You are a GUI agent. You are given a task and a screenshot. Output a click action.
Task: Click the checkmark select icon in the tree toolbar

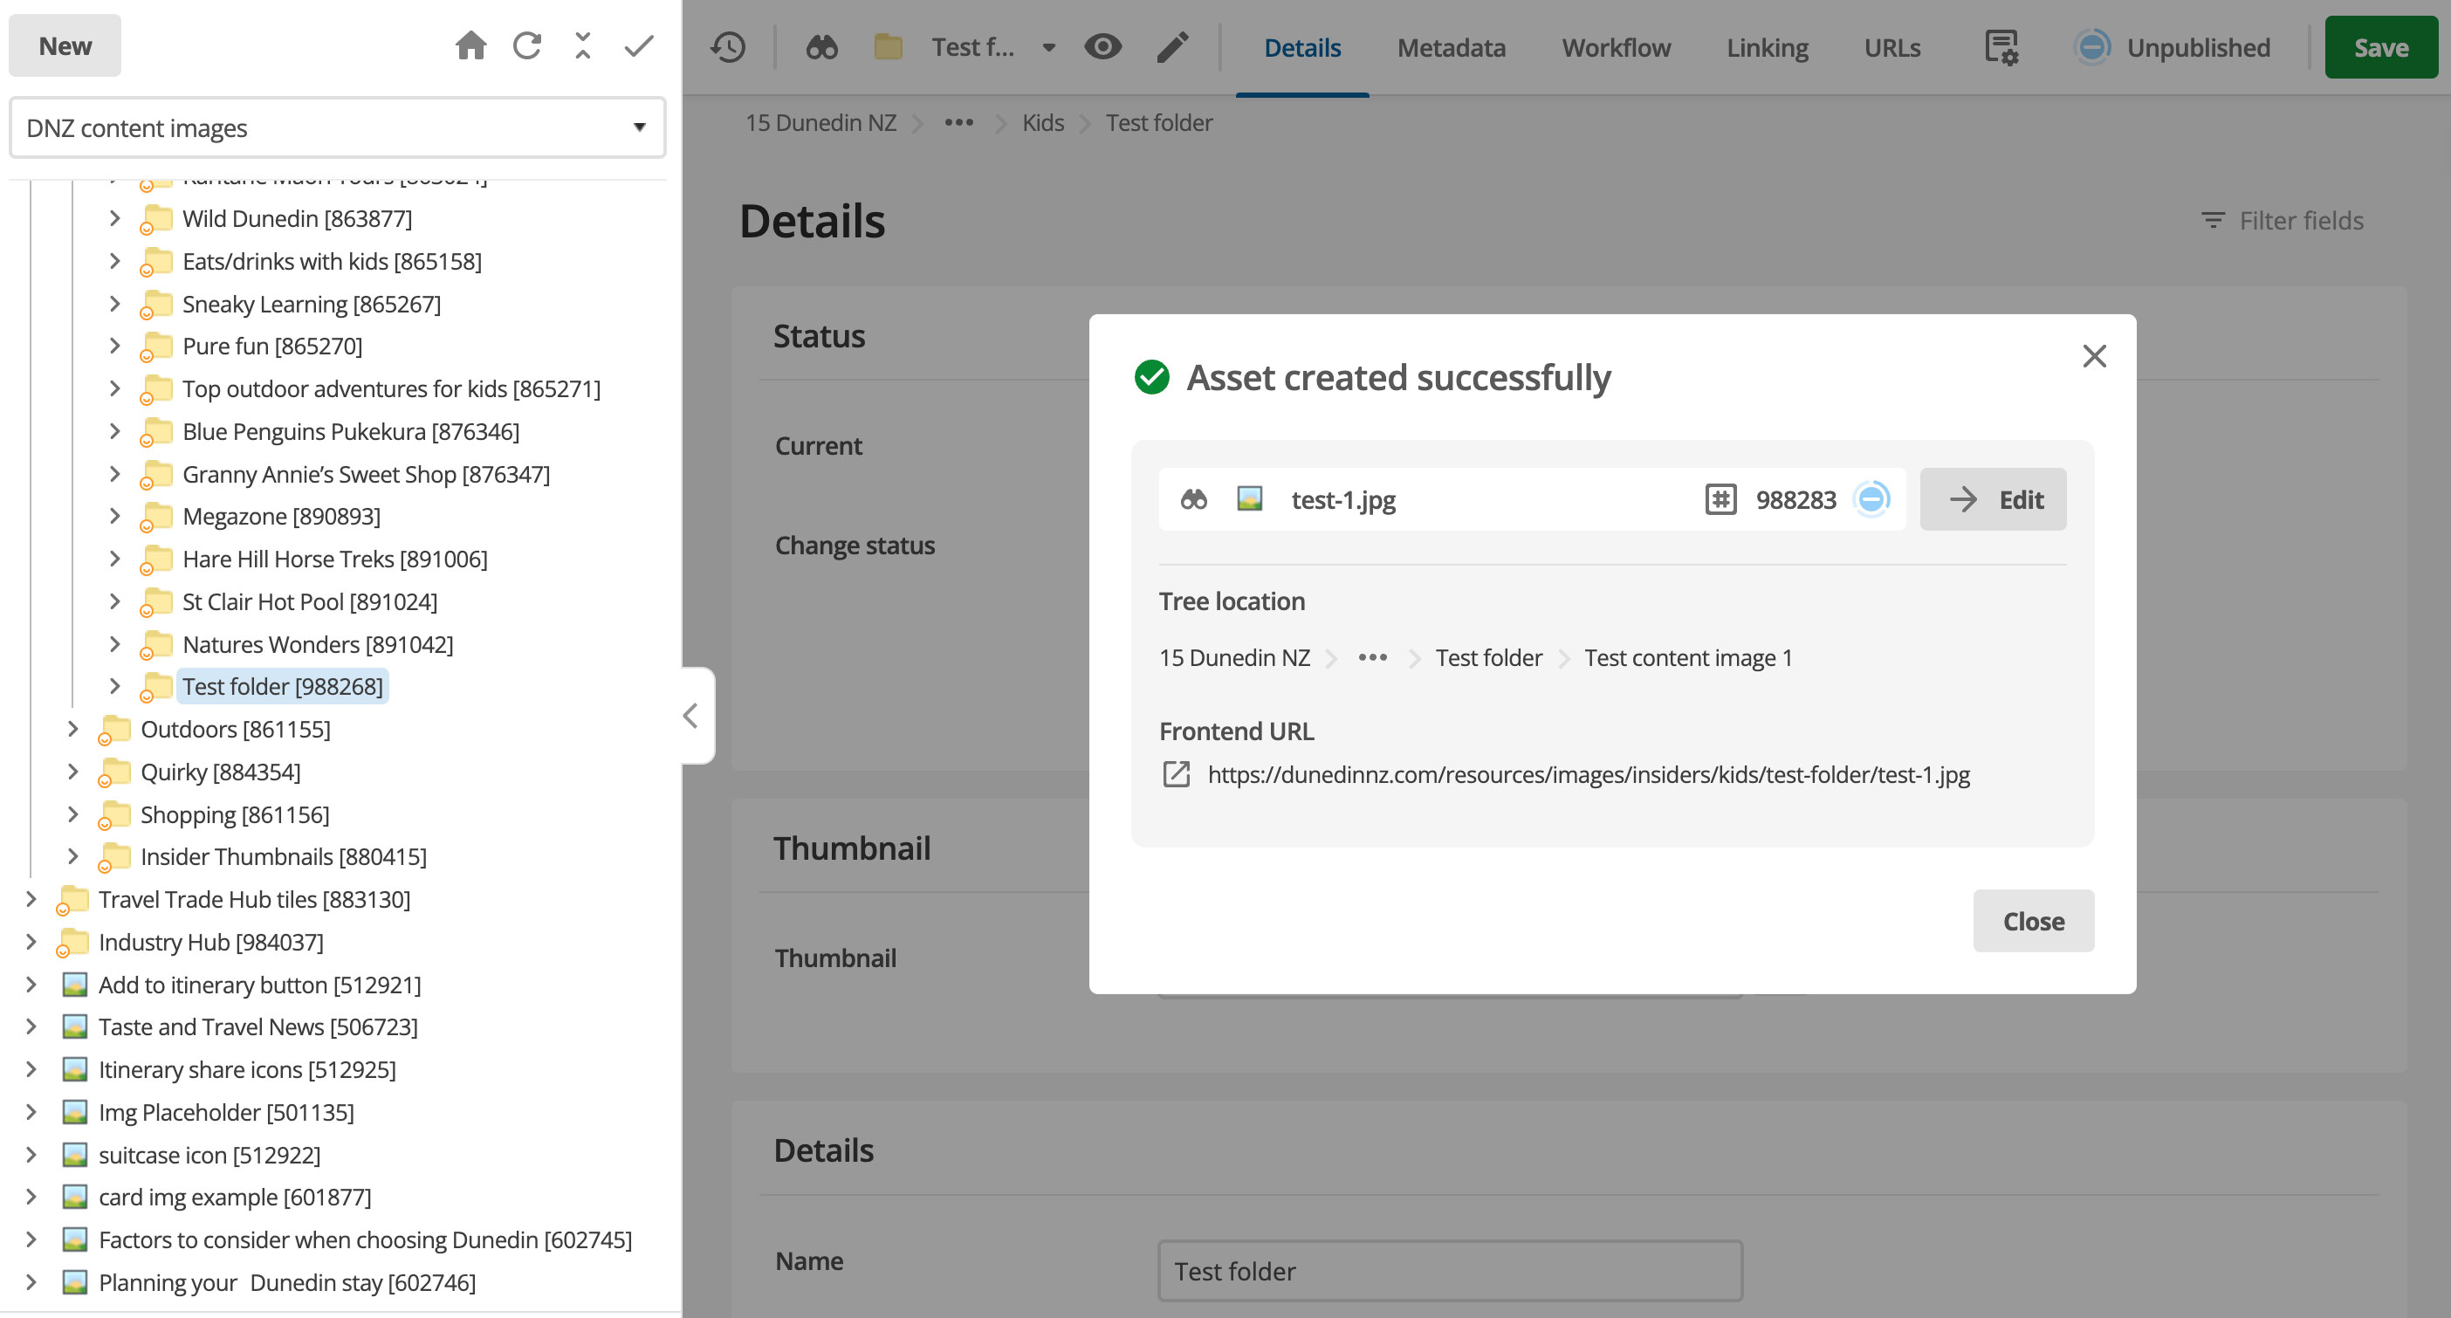click(x=640, y=45)
